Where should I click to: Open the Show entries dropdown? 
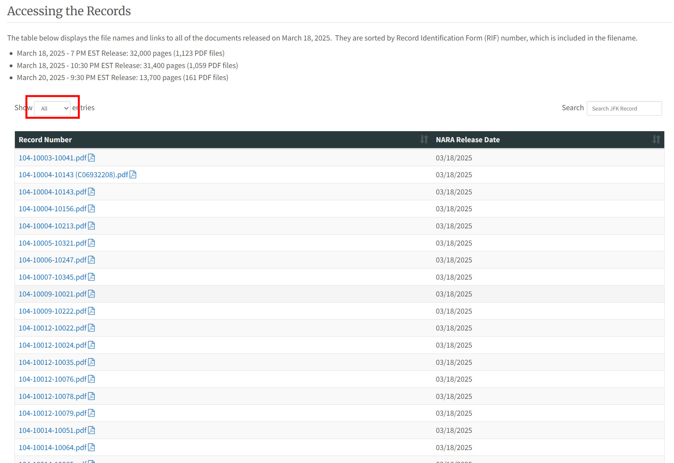(x=52, y=108)
